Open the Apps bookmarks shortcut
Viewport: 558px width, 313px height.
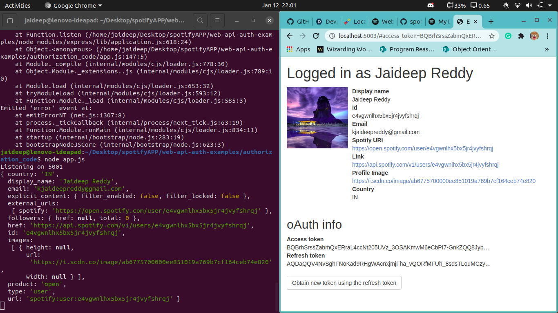[298, 49]
